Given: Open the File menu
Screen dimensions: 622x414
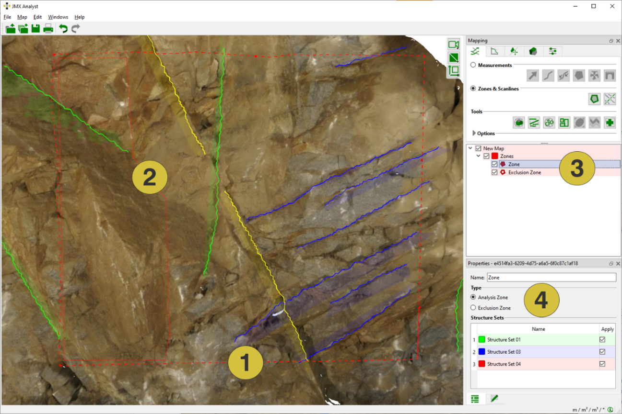Looking at the screenshot, I should 7,17.
